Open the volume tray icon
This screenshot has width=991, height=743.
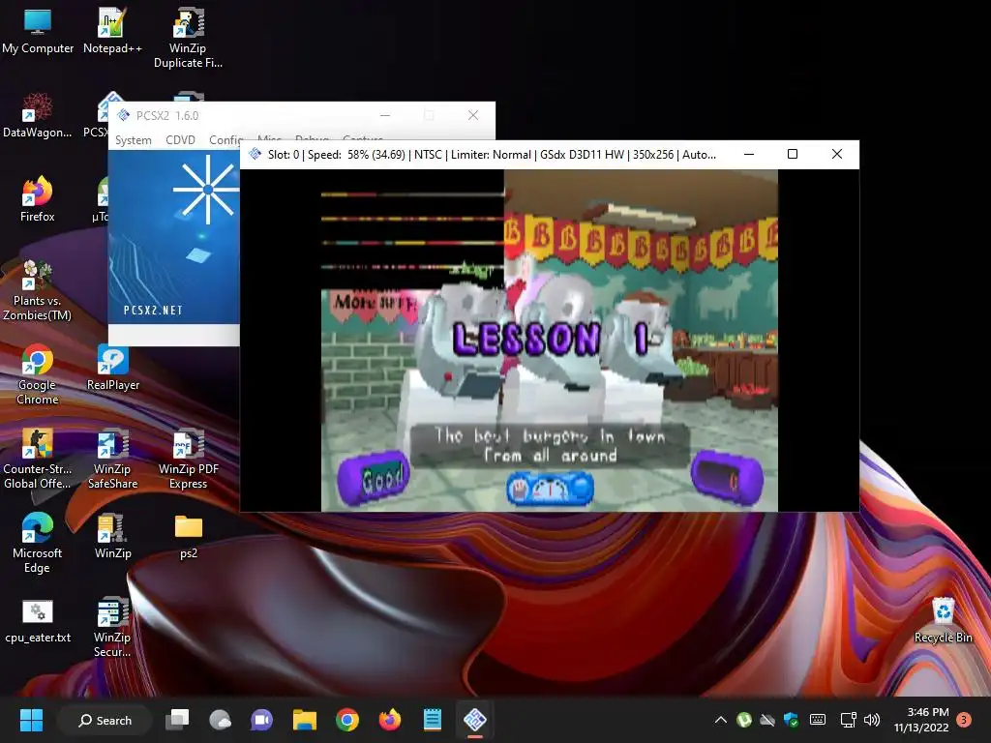pos(872,720)
